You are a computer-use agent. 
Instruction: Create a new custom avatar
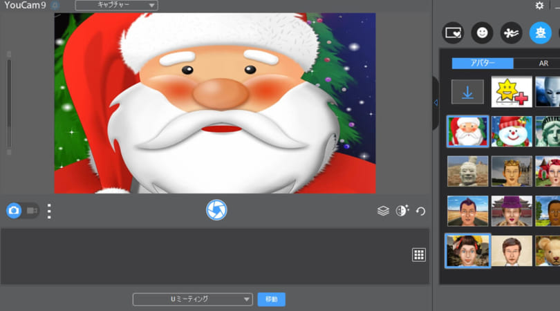point(512,92)
